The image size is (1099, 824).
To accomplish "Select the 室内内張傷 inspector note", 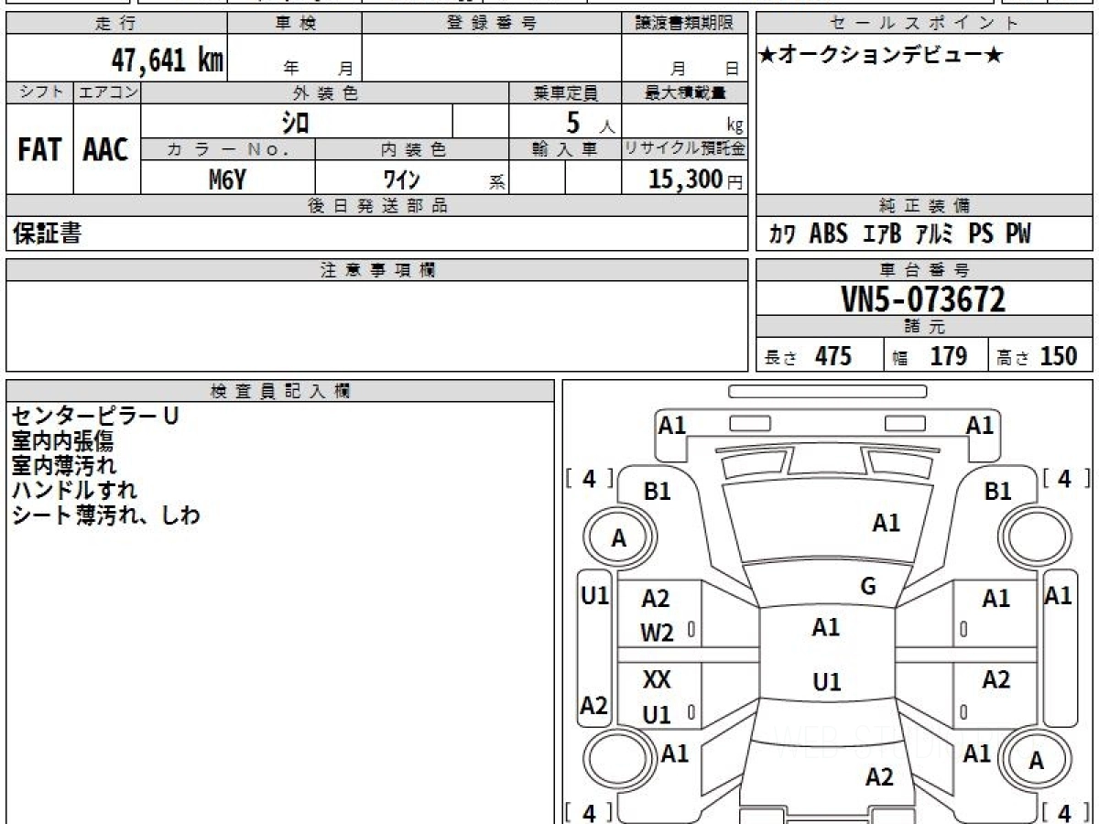I will (x=63, y=440).
